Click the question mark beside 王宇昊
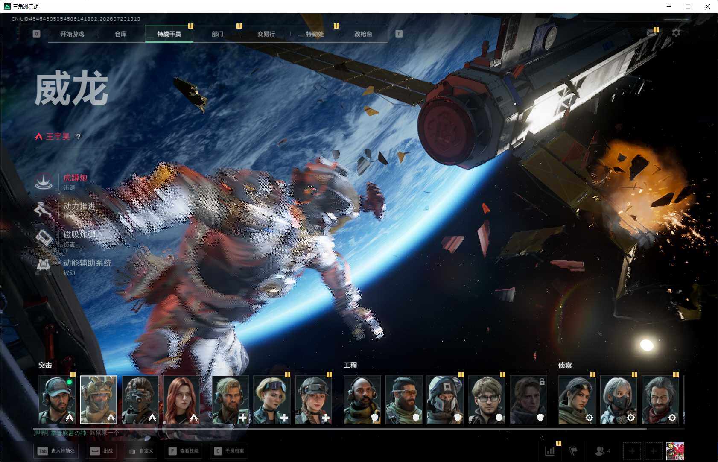 (x=78, y=137)
